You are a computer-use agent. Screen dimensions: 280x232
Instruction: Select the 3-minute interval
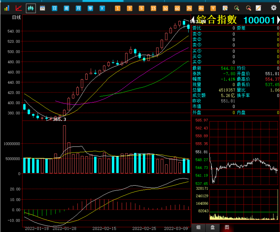[129, 8]
